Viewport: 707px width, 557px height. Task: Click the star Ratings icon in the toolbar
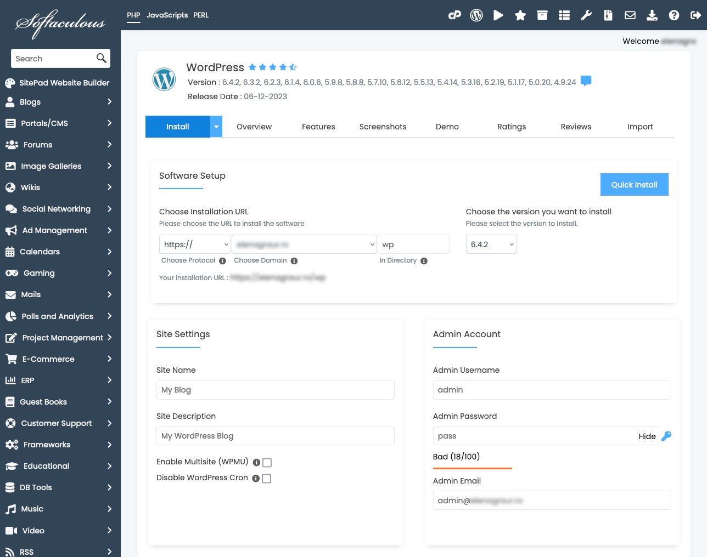point(520,15)
